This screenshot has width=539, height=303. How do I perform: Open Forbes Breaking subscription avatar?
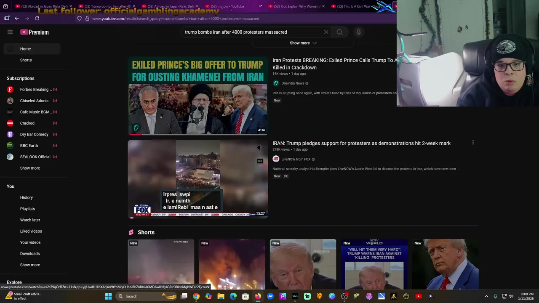pyautogui.click(x=10, y=90)
